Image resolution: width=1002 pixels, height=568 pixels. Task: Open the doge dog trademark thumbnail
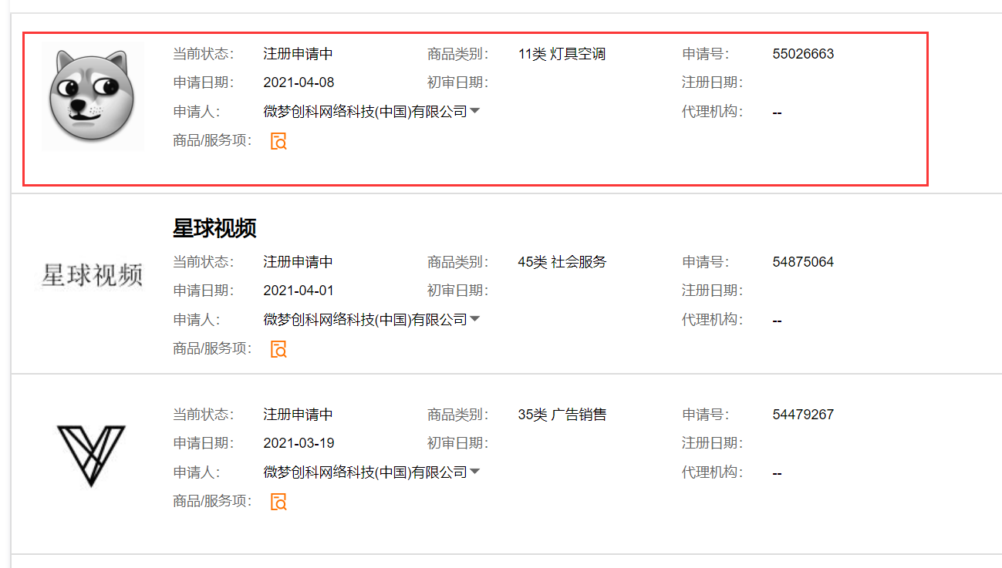[x=92, y=97]
